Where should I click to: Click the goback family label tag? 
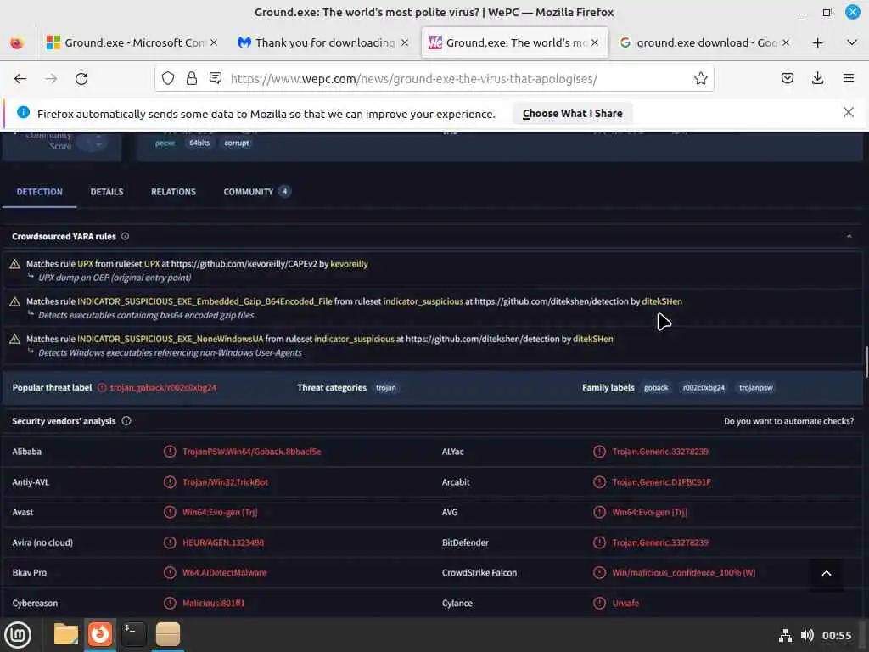pyautogui.click(x=656, y=387)
